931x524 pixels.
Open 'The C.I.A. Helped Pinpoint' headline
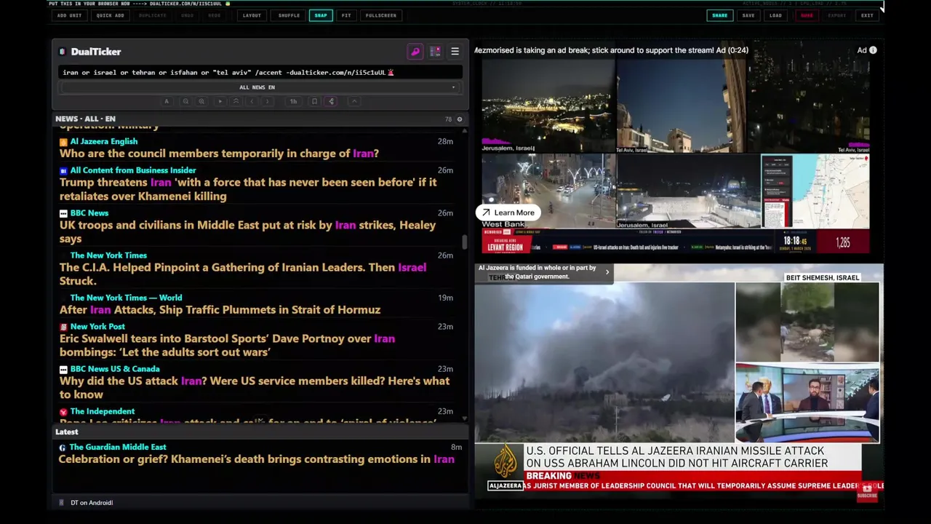(243, 274)
